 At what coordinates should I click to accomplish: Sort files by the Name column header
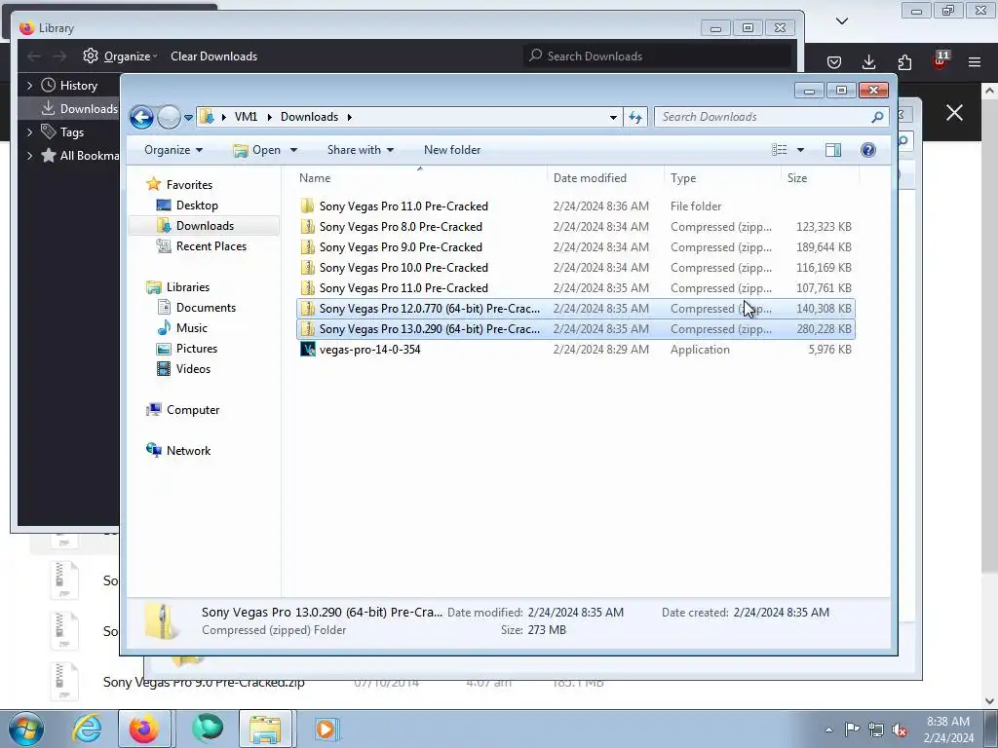420,178
